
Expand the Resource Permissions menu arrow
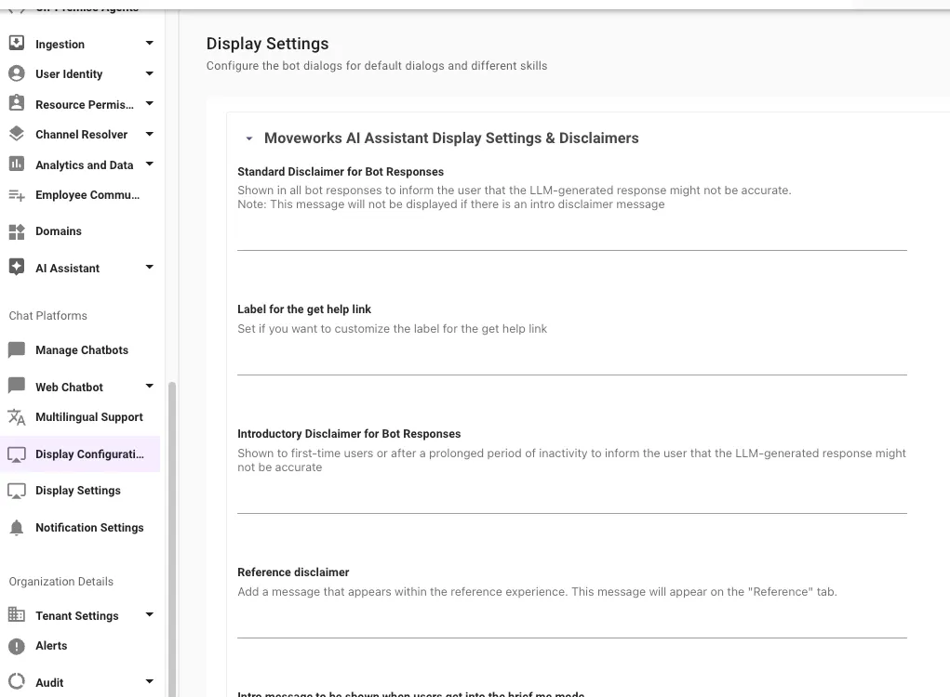[150, 104]
